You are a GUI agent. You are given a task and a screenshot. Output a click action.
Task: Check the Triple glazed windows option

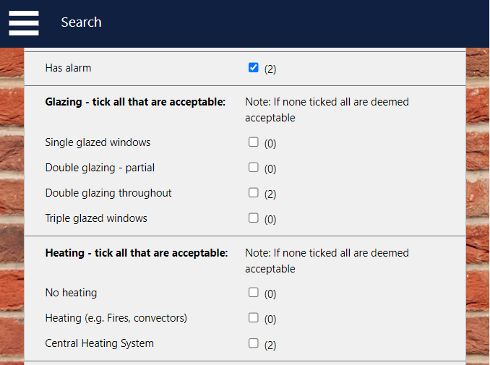click(253, 218)
